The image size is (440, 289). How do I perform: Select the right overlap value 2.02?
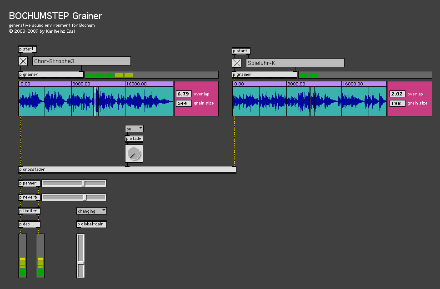[397, 94]
